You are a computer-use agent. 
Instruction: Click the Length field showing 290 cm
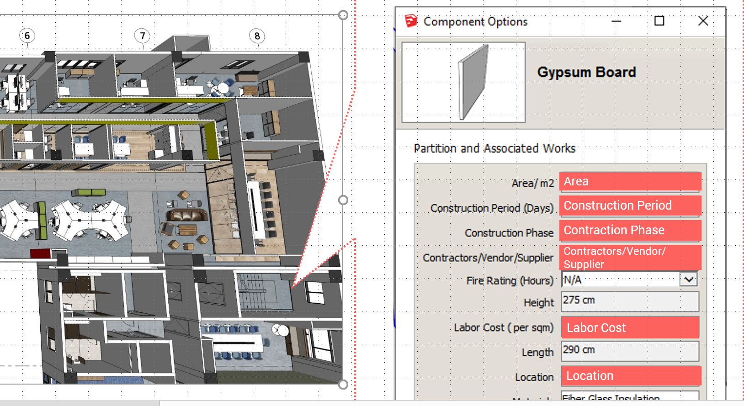tap(630, 351)
